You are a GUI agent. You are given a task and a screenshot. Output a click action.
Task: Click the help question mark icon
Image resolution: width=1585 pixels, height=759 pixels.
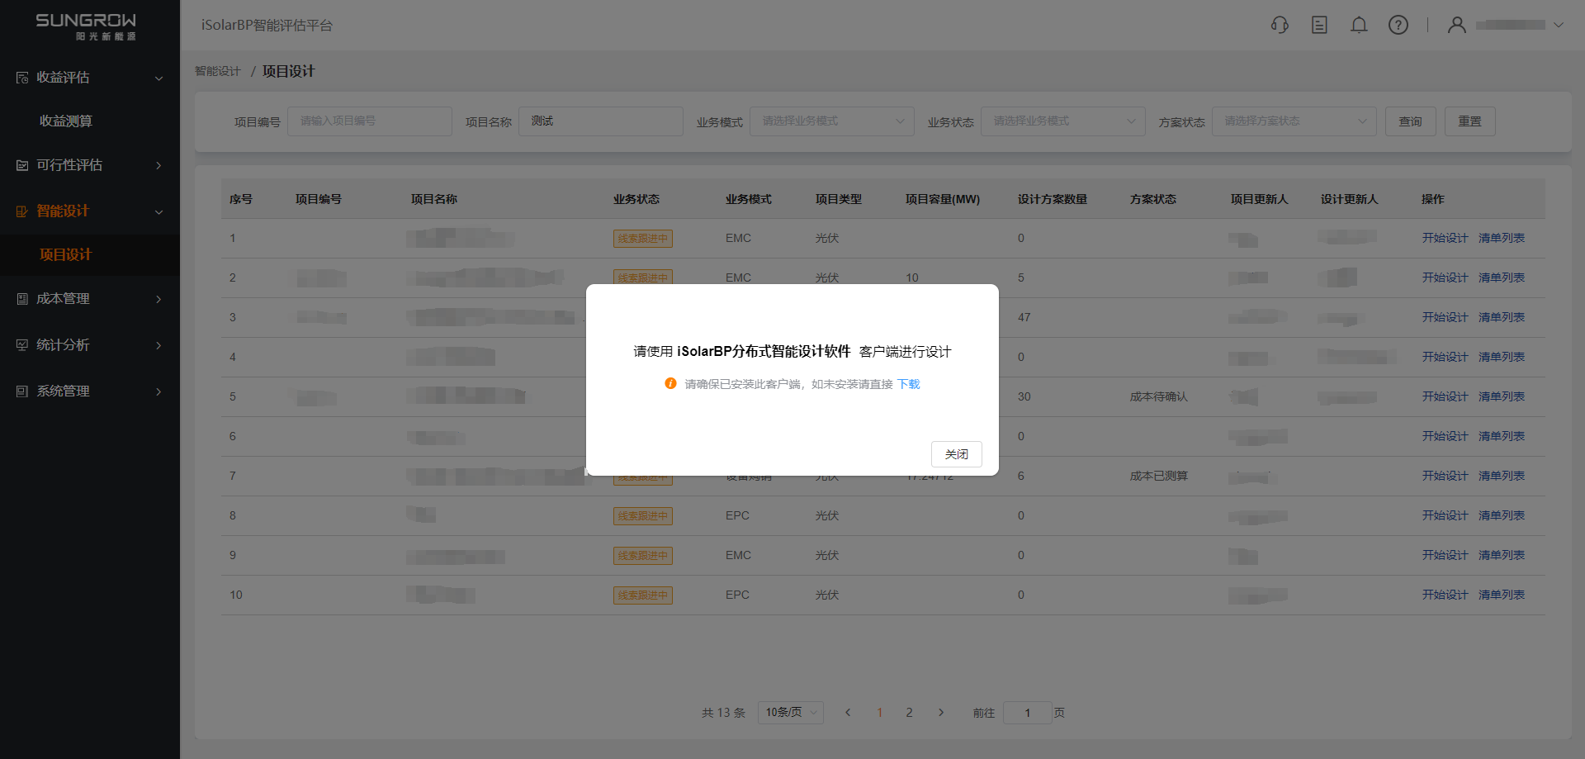tap(1398, 25)
